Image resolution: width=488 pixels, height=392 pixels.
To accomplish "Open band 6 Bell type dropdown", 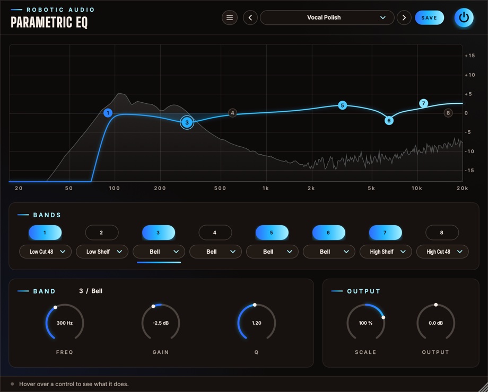I will click(x=329, y=252).
